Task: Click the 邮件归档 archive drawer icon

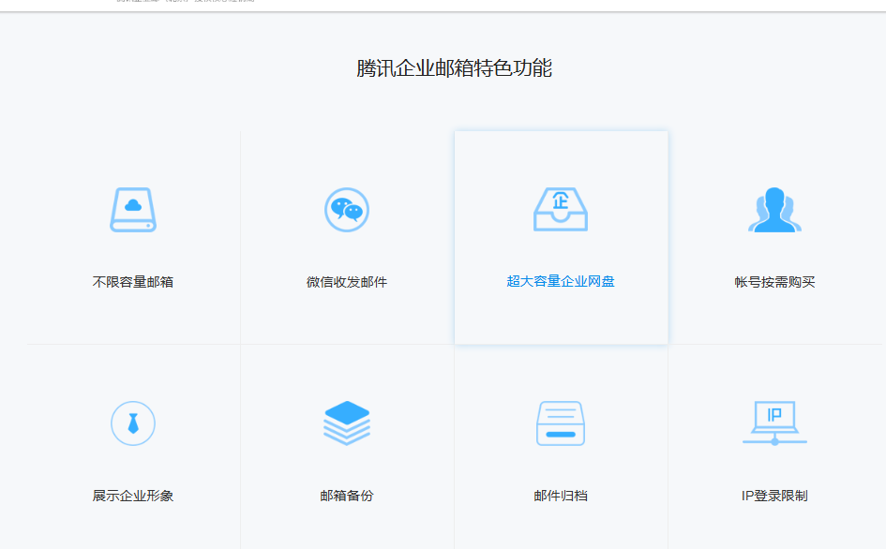Action: click(x=561, y=423)
